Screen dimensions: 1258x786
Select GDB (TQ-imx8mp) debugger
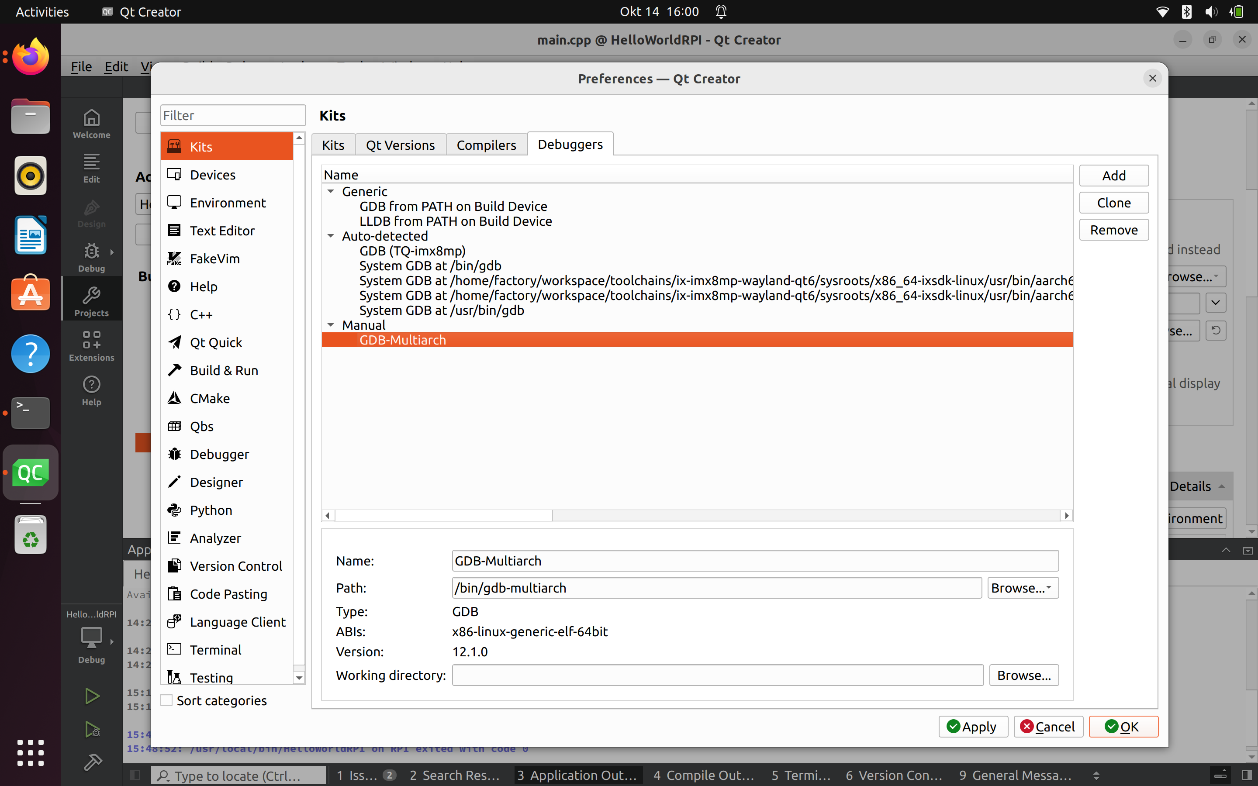[412, 251]
